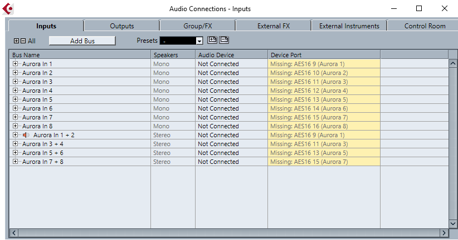
Task: Click the Device Port cell showing AES16 10
Action: 324,73
